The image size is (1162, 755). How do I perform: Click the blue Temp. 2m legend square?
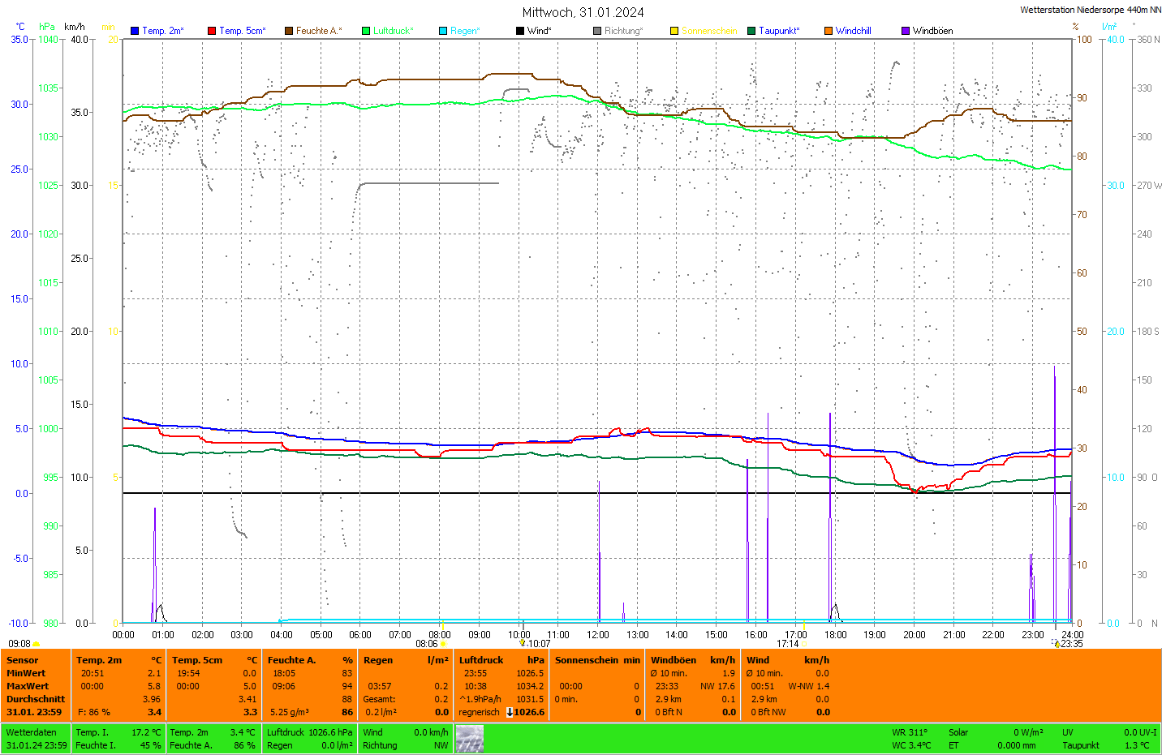coord(135,31)
